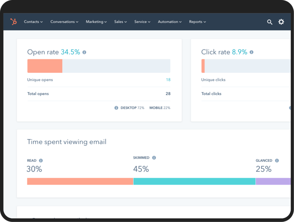This screenshot has height=222, width=294.
Task: Open the Reports navigation menu
Action: [x=197, y=22]
